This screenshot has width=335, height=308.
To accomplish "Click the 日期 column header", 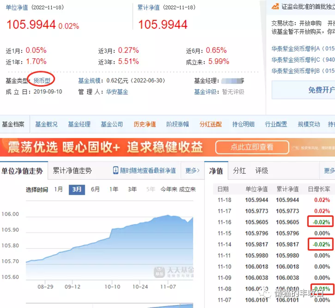I will coord(223,189).
